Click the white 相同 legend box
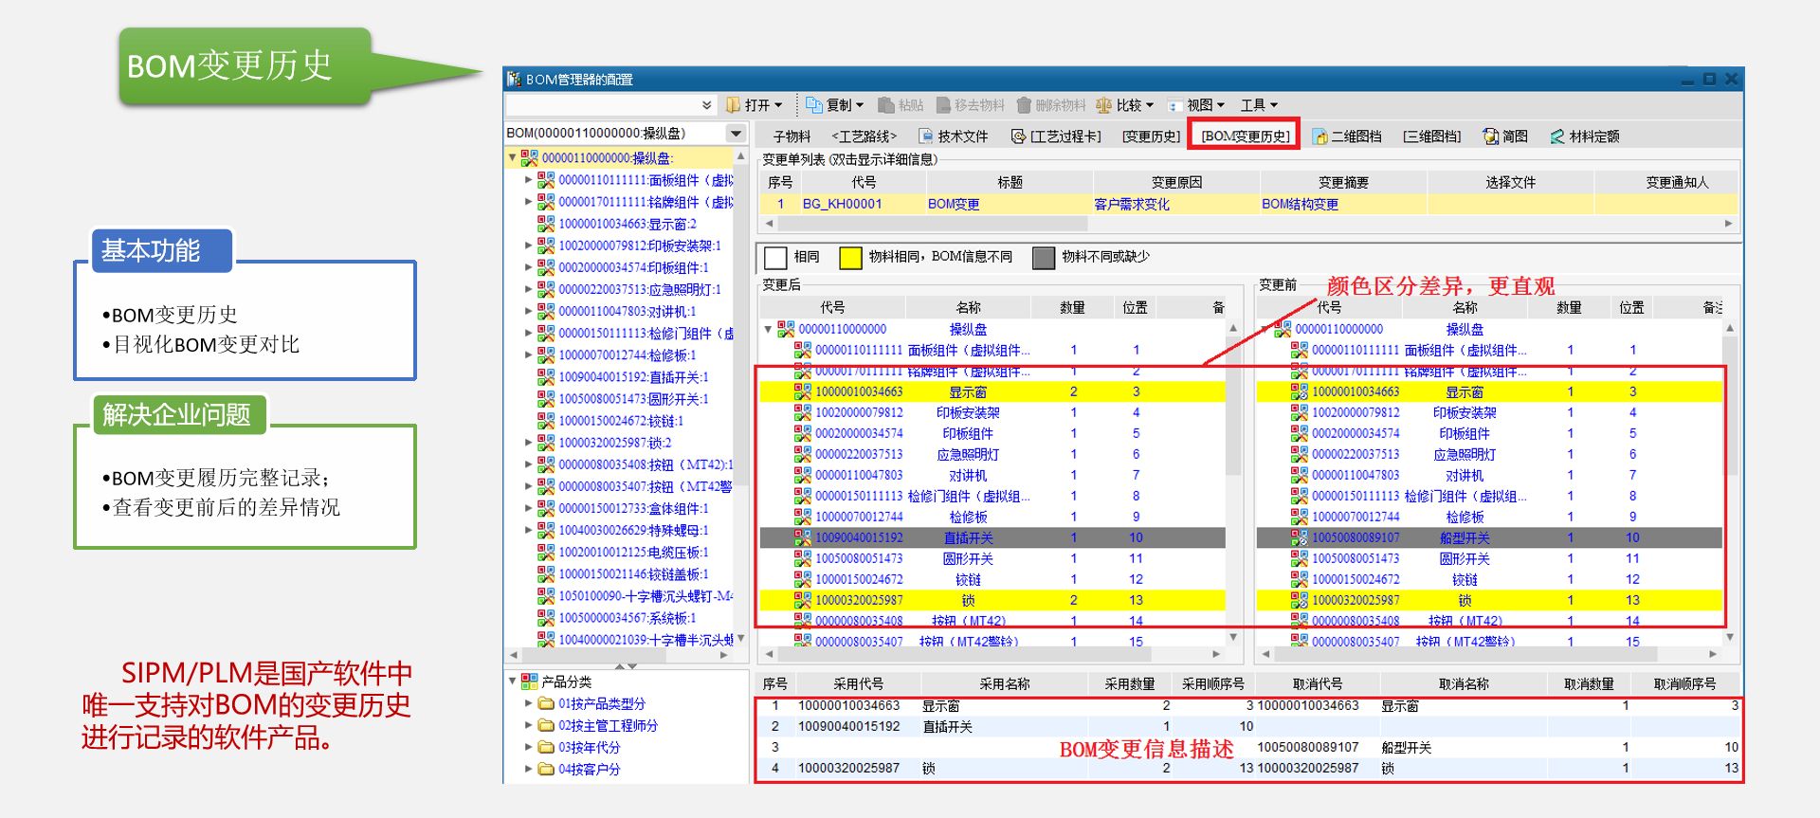This screenshot has height=818, width=1820. pyautogui.click(x=775, y=258)
